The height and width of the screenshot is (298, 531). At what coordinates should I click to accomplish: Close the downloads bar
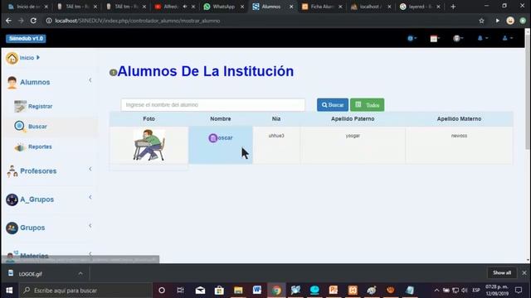[x=524, y=273]
